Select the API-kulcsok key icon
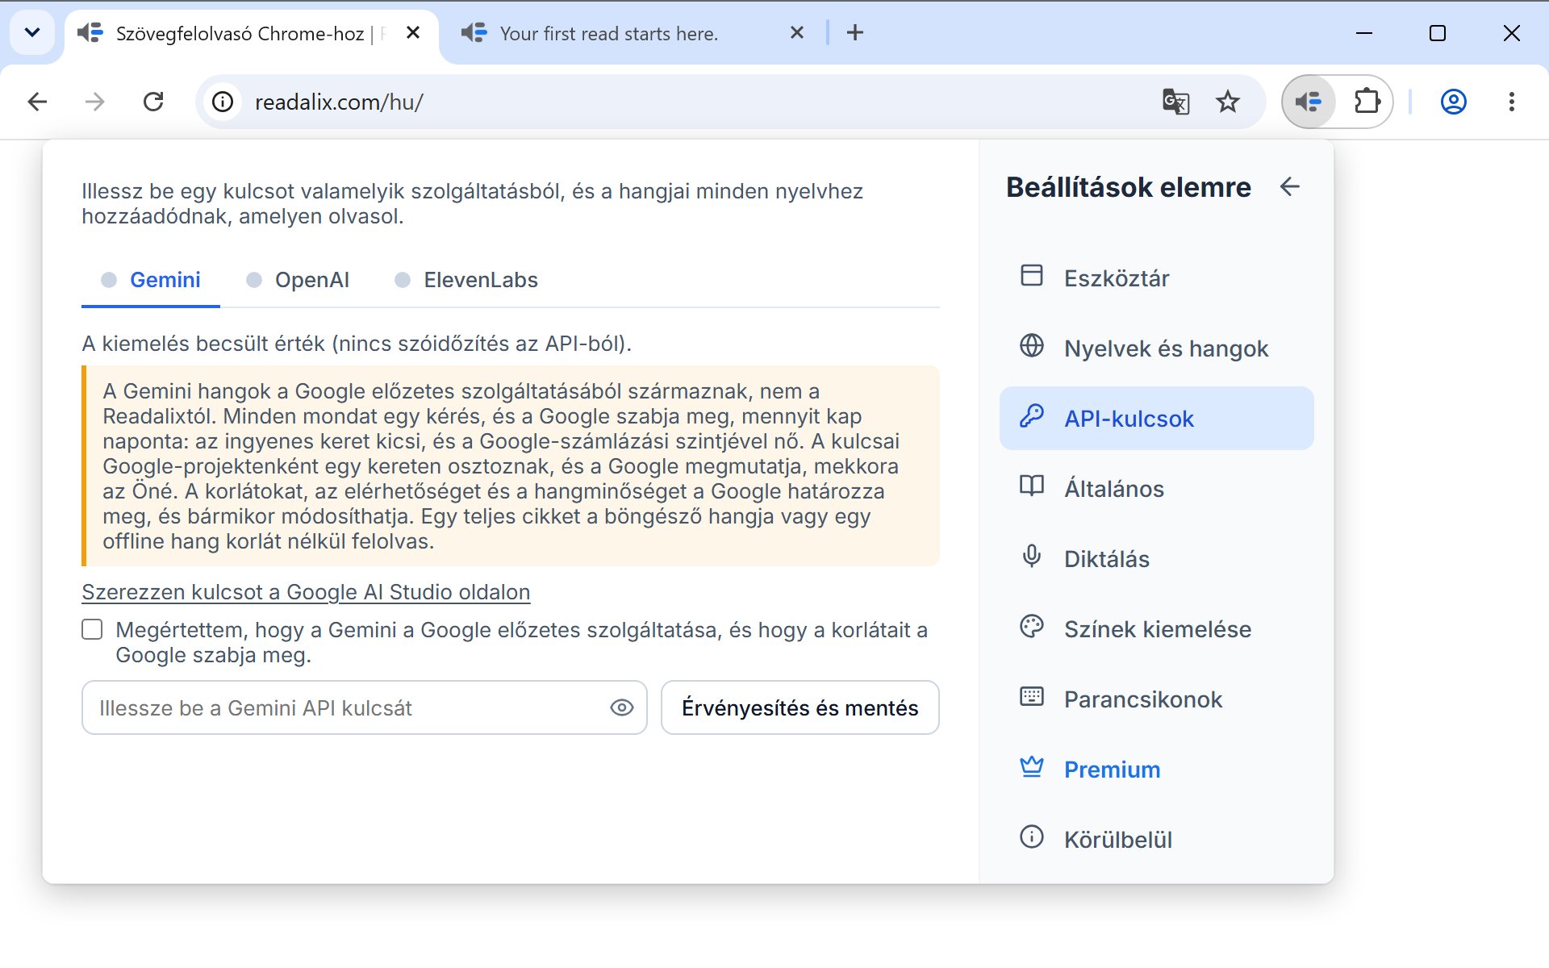Image resolution: width=1549 pixels, height=968 pixels. tap(1032, 417)
